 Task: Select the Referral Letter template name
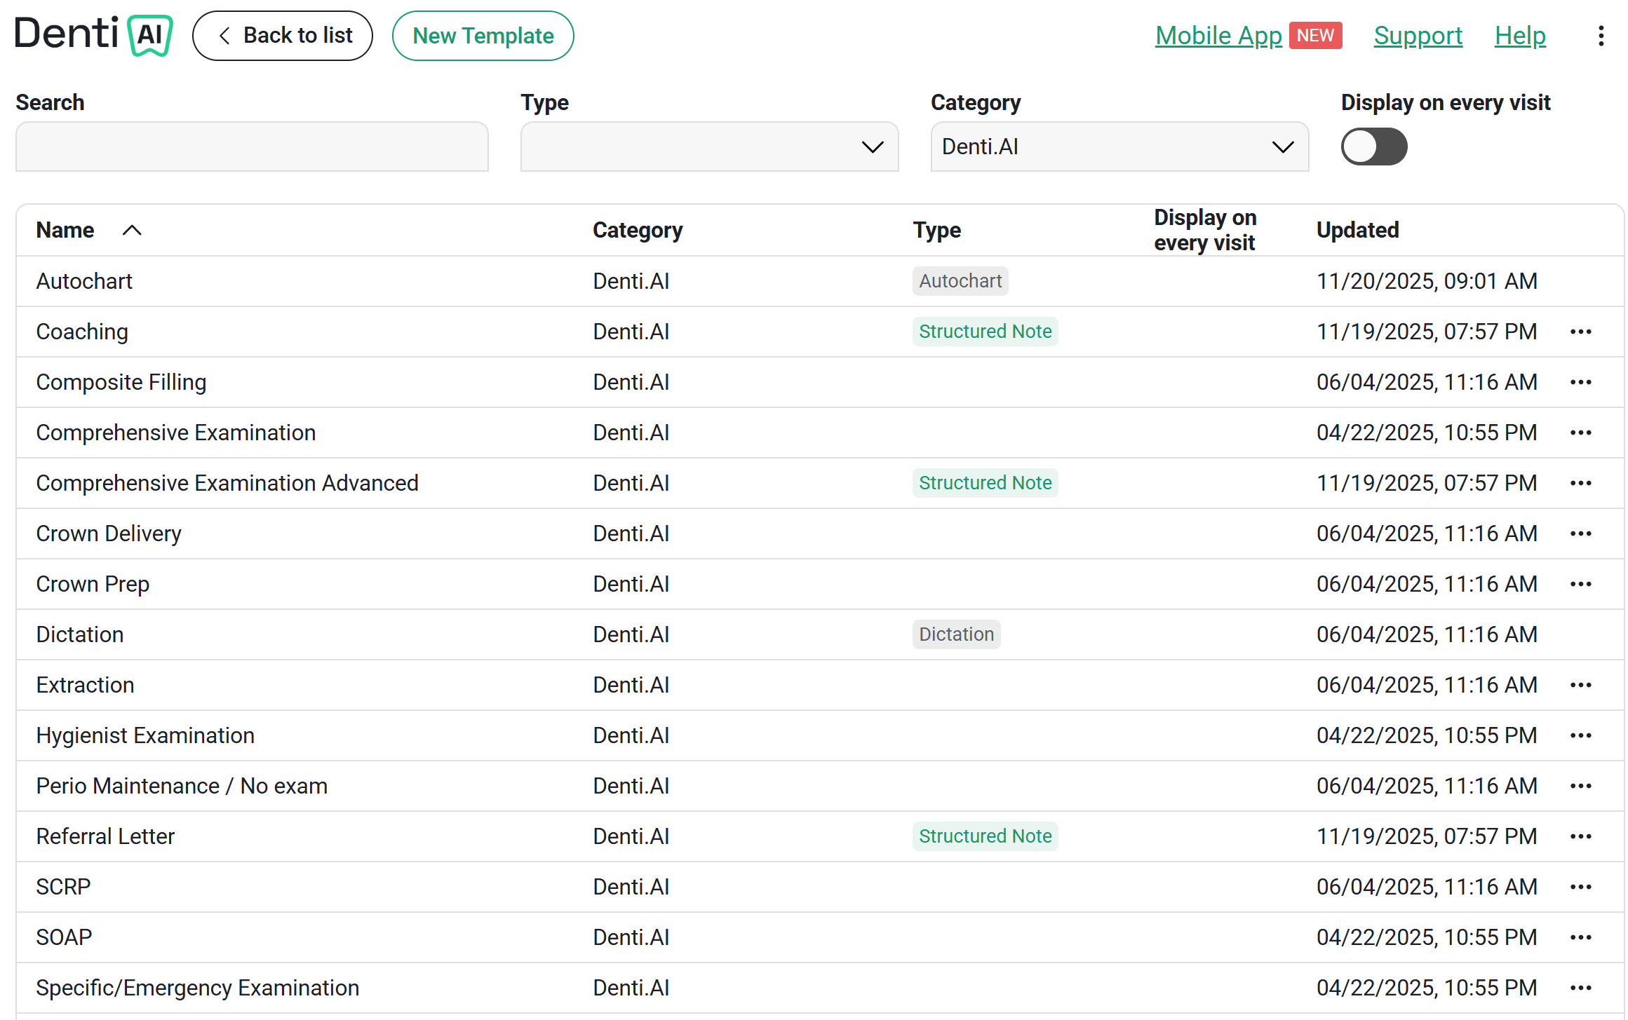[x=105, y=836]
